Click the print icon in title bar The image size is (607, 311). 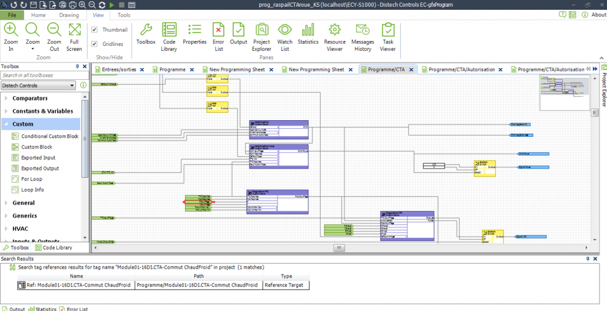(72, 5)
